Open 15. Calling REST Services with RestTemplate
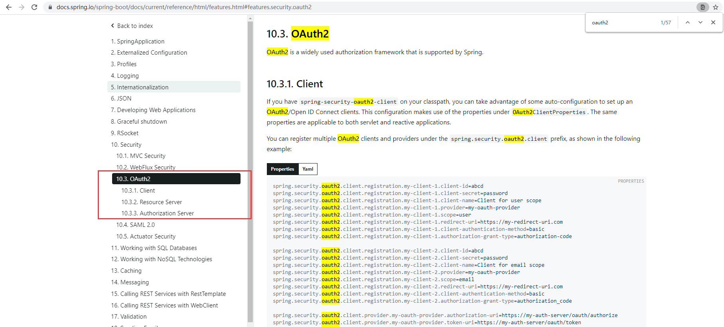This screenshot has height=327, width=724. pyautogui.click(x=168, y=294)
